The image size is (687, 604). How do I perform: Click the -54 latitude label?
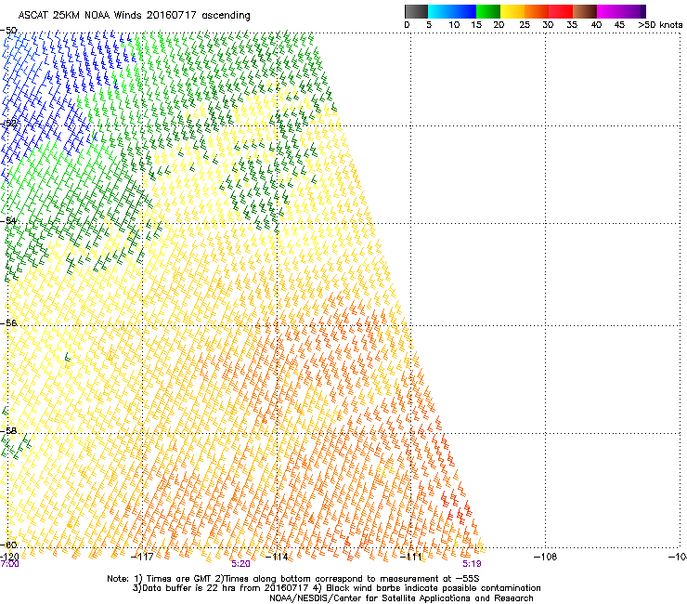tap(8, 220)
